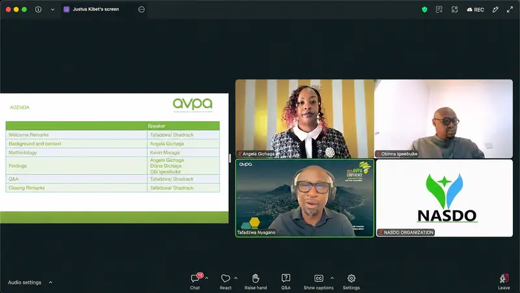Click the Background and context cell
Viewport: 520px width, 293px height.
click(76, 144)
